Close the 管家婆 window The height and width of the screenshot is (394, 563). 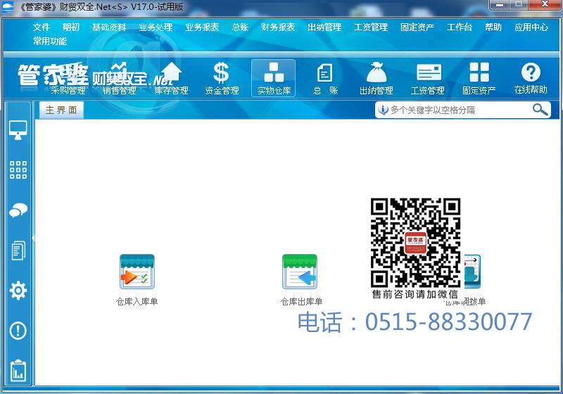545,5
